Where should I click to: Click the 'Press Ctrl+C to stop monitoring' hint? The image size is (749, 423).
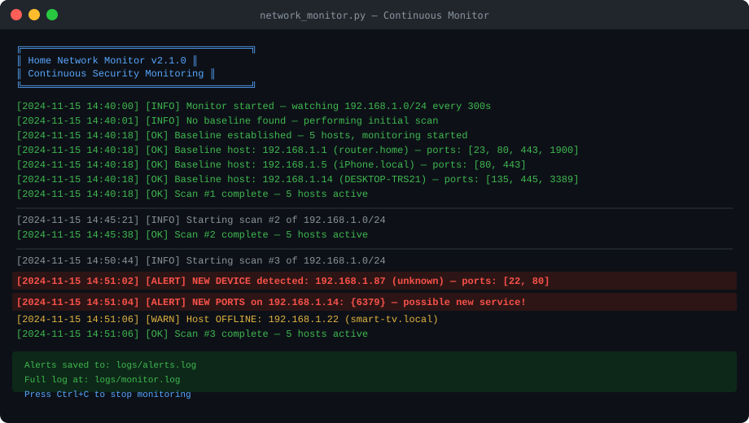[107, 395]
